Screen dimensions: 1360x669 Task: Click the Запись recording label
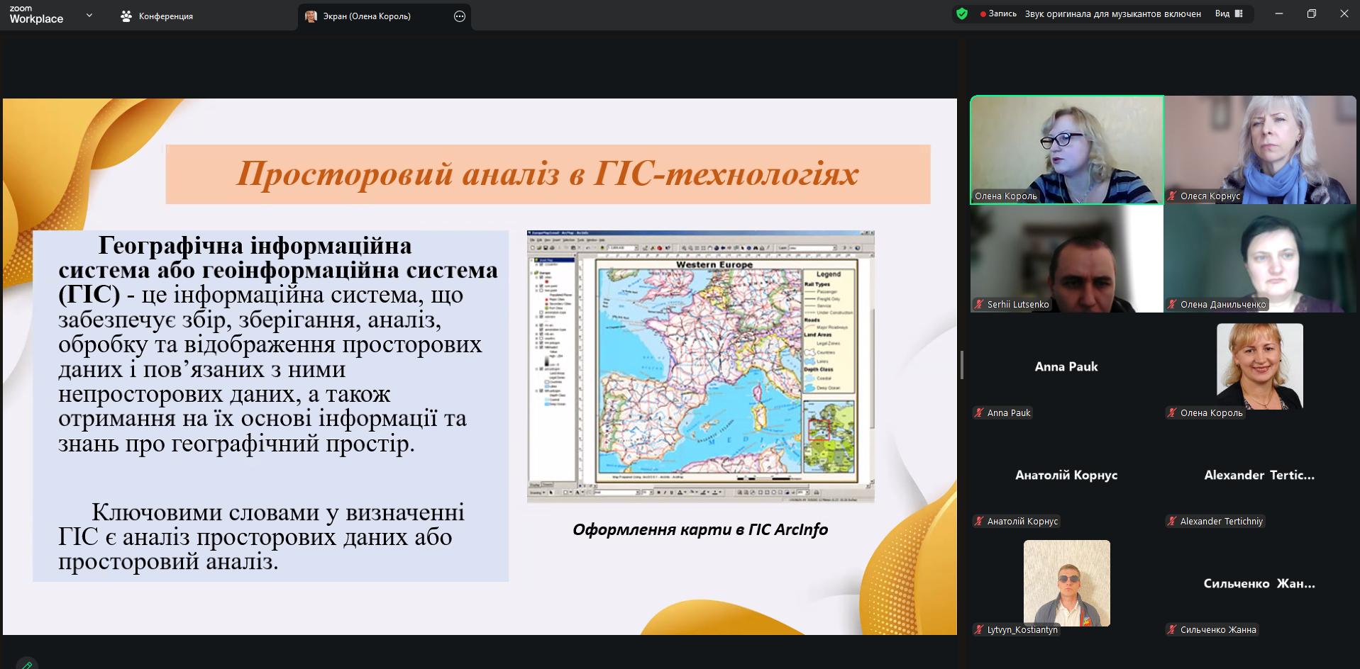pos(1002,14)
